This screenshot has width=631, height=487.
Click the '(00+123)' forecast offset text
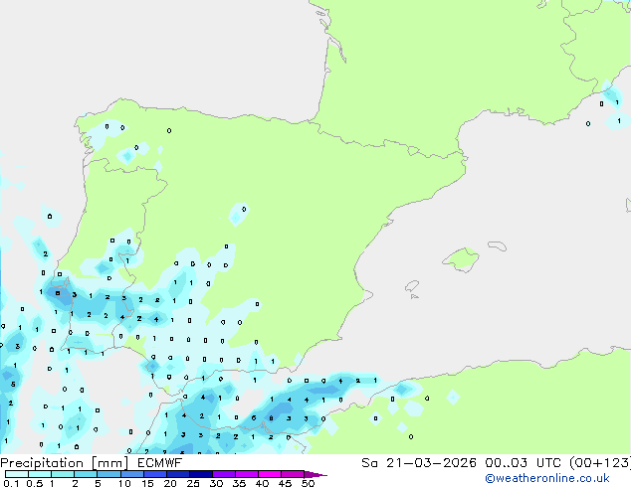(600, 463)
